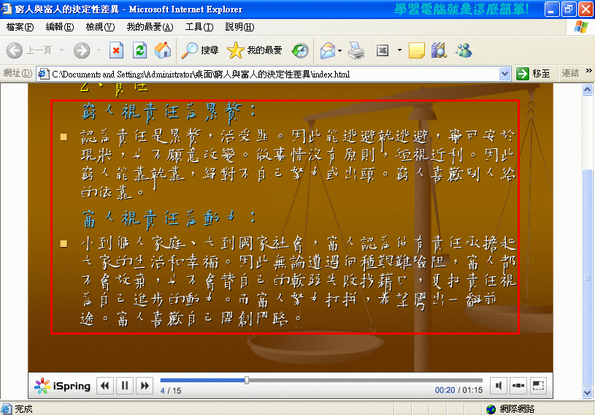
Task: Refresh the page with the Refresh icon
Action: click(x=139, y=50)
